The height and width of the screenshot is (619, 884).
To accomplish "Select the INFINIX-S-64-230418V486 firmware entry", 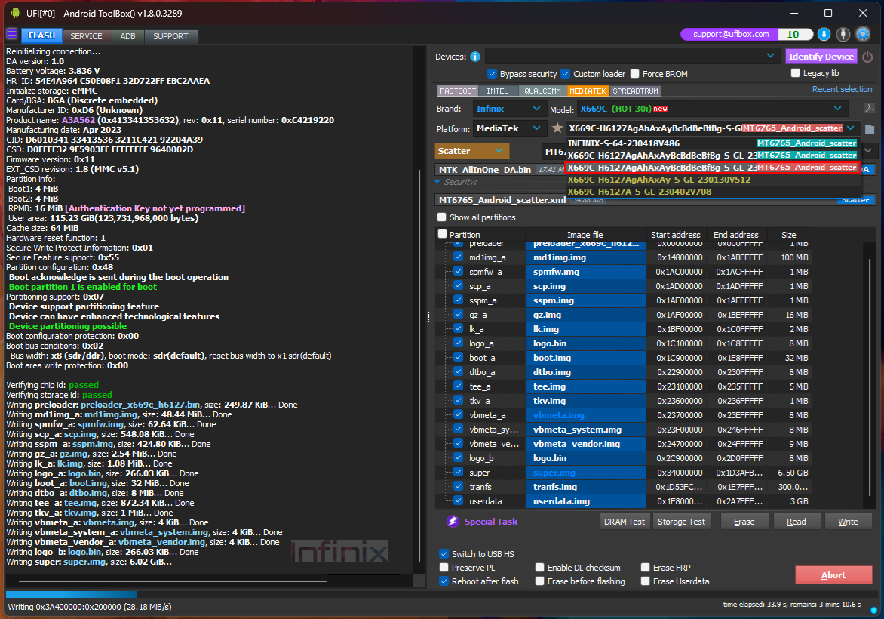I will tap(713, 143).
